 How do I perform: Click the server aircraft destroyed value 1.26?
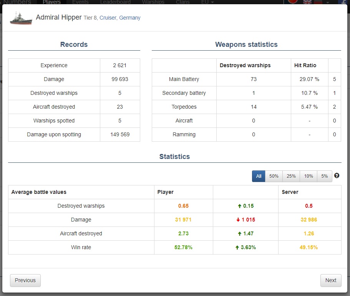tap(309, 233)
